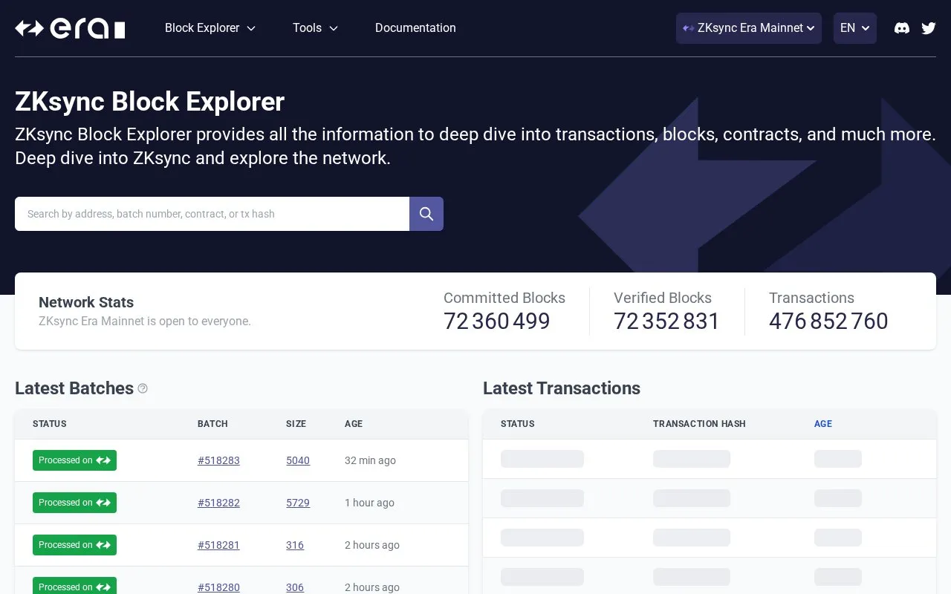Image resolution: width=951 pixels, height=594 pixels.
Task: Click the Committed Blocks value 72 360 499
Action: 497,322
